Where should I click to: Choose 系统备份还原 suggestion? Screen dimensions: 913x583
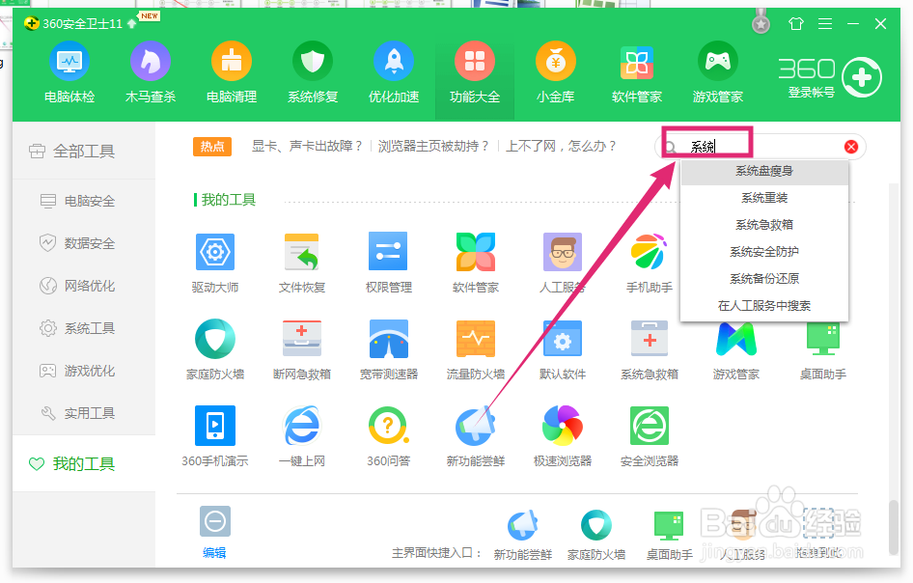point(764,278)
